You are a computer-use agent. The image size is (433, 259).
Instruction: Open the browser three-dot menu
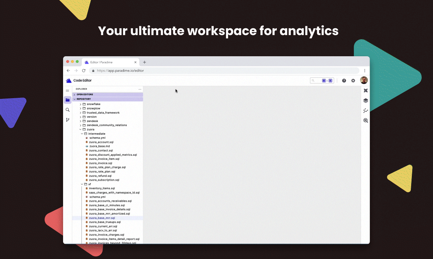tap(364, 71)
